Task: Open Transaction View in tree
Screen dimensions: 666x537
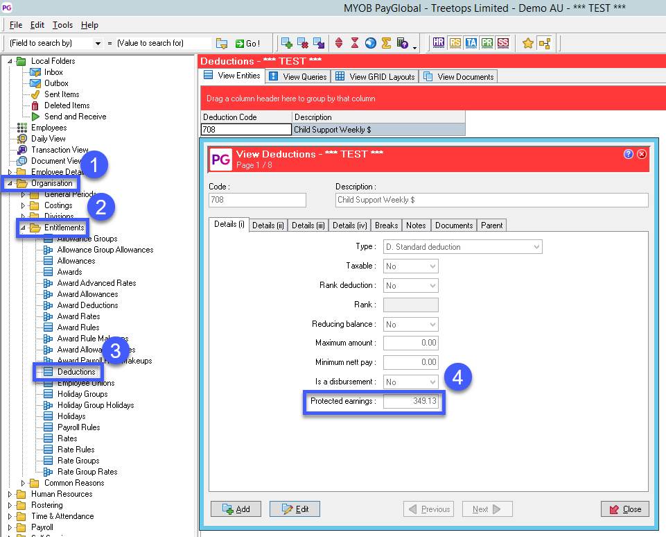Action: click(60, 150)
